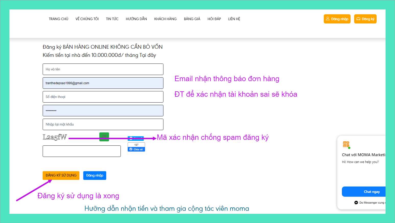Refresh the captcha with green reload icon

coord(104,137)
